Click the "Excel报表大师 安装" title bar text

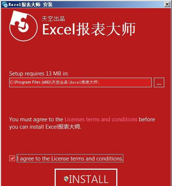point(30,5)
